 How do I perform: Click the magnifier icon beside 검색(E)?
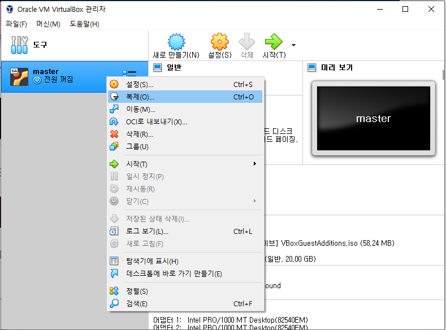(x=114, y=303)
